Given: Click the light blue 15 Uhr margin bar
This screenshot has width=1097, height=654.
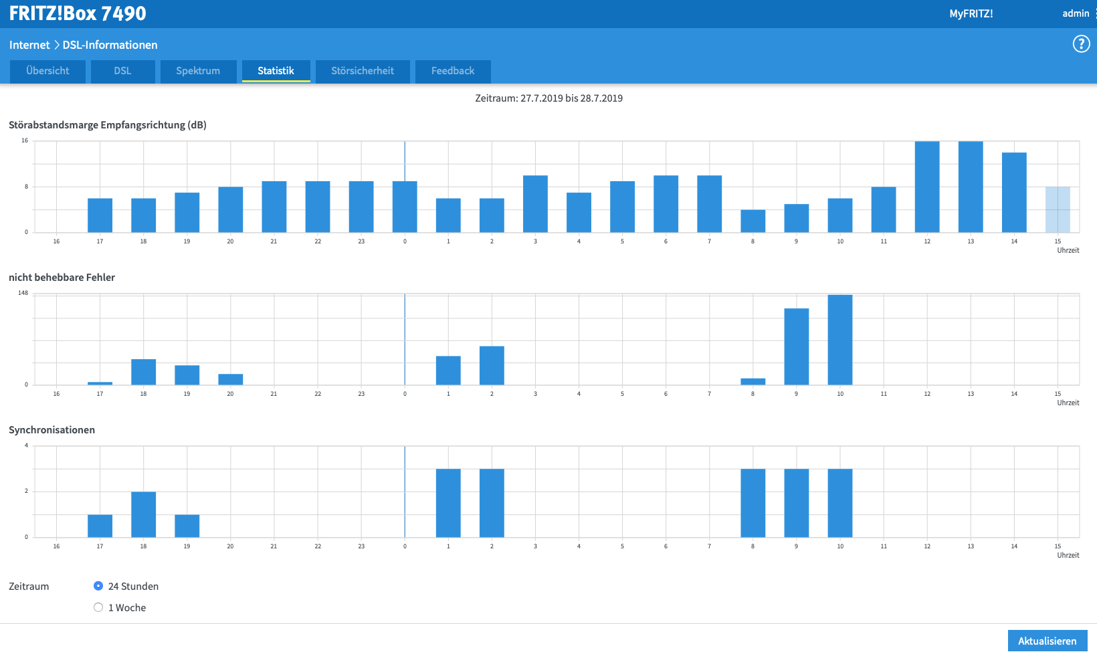Looking at the screenshot, I should [x=1058, y=210].
